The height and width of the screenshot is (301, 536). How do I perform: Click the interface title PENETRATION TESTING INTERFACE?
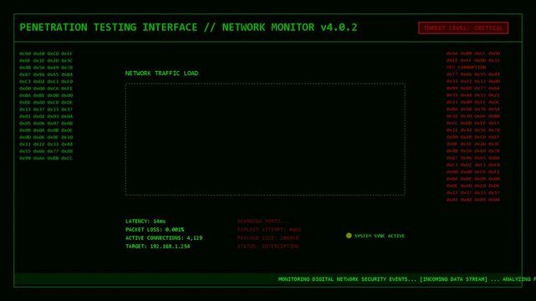pyautogui.click(x=109, y=28)
